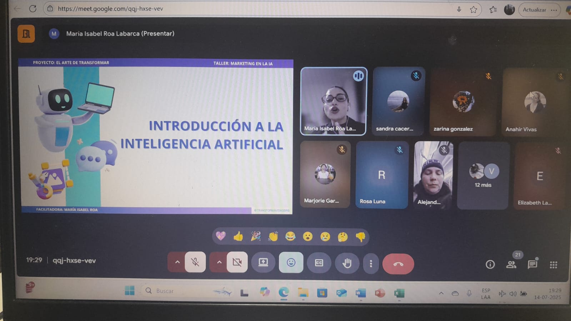The image size is (571, 321).
Task: Click the red leave call button
Action: click(398, 264)
